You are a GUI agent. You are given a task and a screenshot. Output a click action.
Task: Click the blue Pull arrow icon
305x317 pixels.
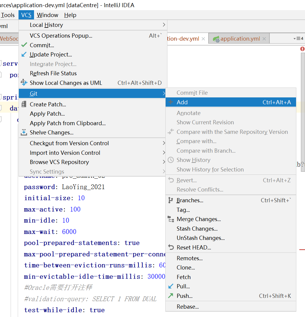(171, 286)
